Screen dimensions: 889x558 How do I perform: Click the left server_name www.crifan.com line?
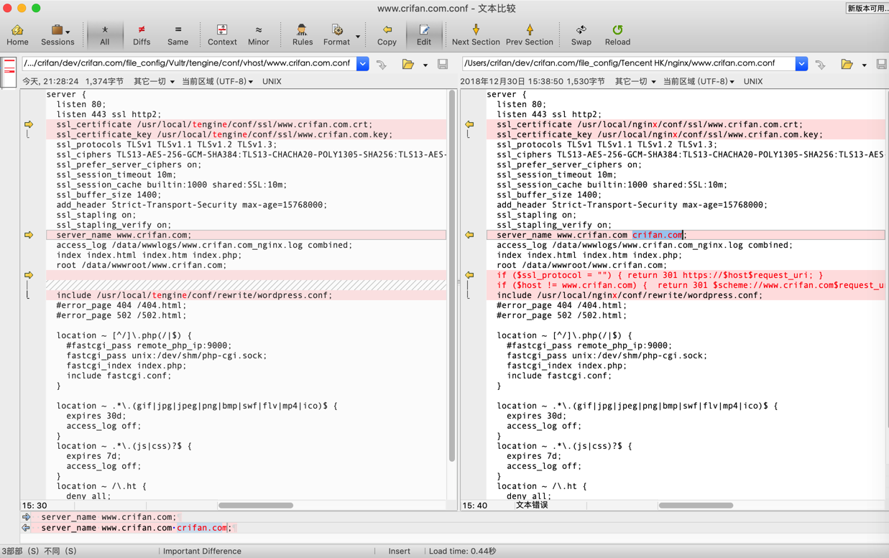click(246, 235)
